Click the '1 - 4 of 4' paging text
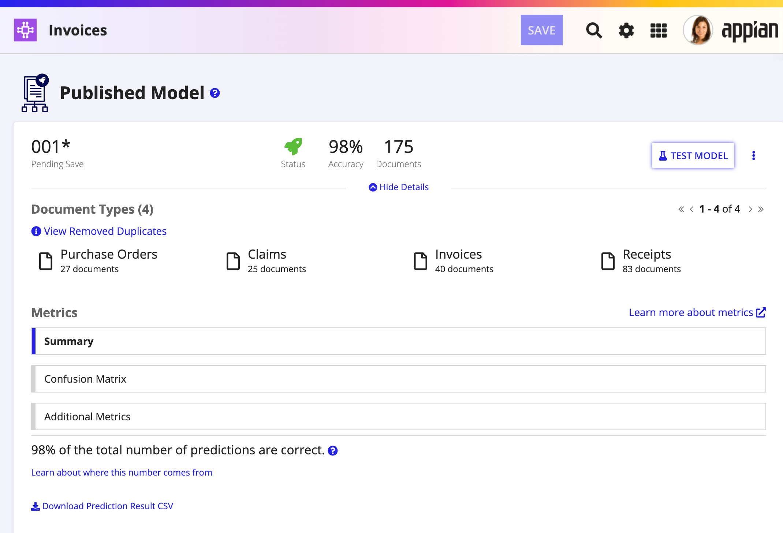Image resolution: width=783 pixels, height=533 pixels. pyautogui.click(x=720, y=209)
